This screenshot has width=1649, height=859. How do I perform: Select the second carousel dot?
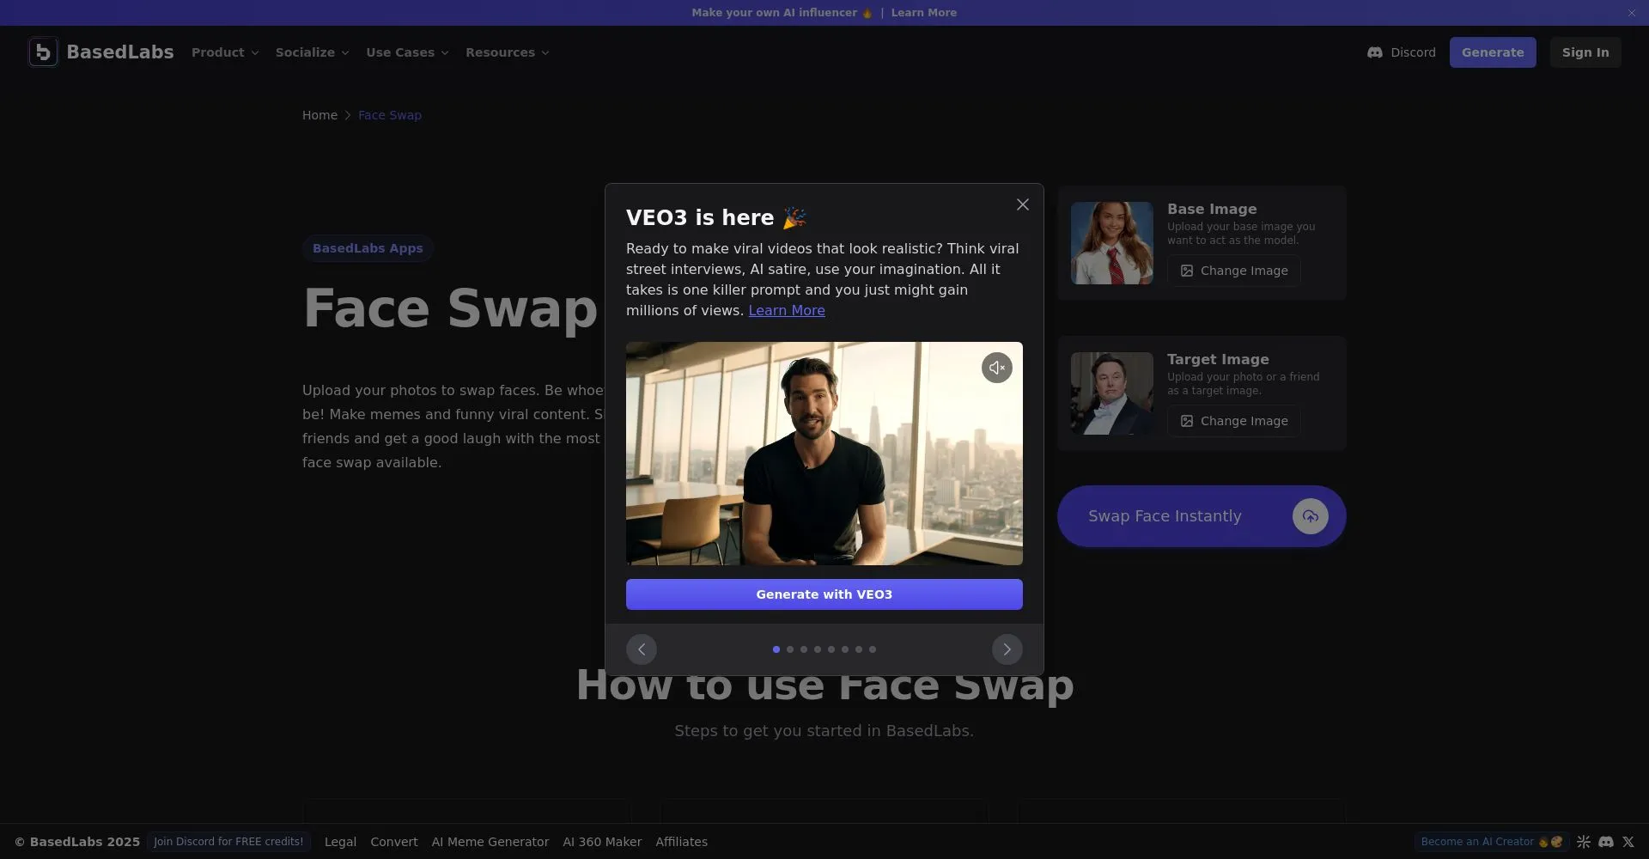click(x=790, y=649)
